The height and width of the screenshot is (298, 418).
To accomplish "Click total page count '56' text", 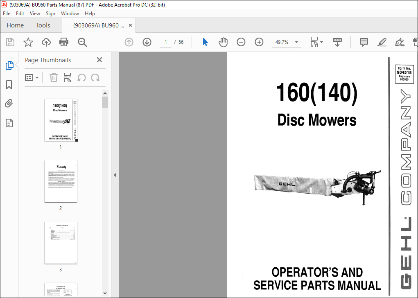I will coord(181,42).
